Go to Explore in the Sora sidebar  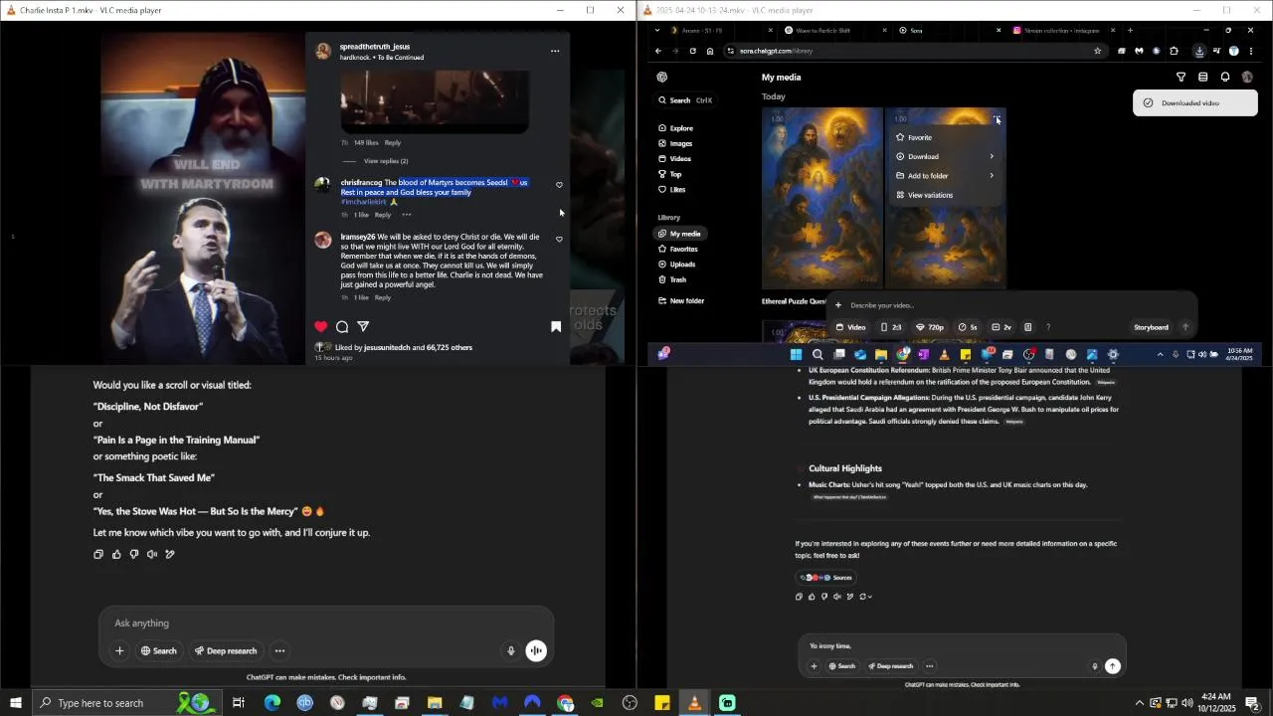coord(676,128)
